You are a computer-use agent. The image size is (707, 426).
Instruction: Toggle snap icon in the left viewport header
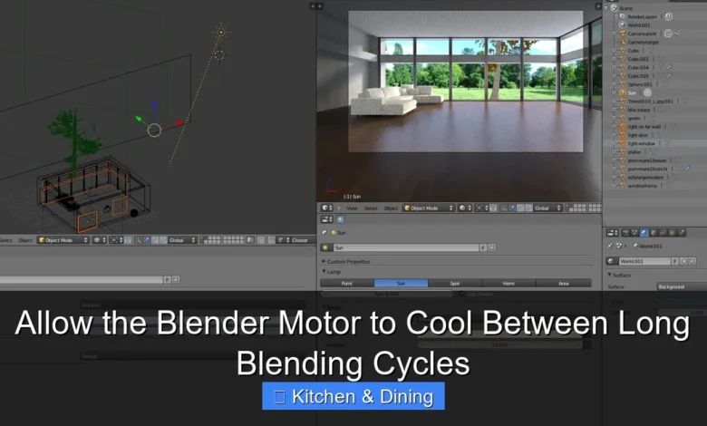tap(271, 240)
